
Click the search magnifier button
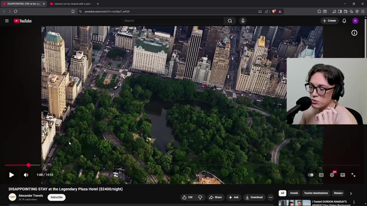click(x=230, y=21)
